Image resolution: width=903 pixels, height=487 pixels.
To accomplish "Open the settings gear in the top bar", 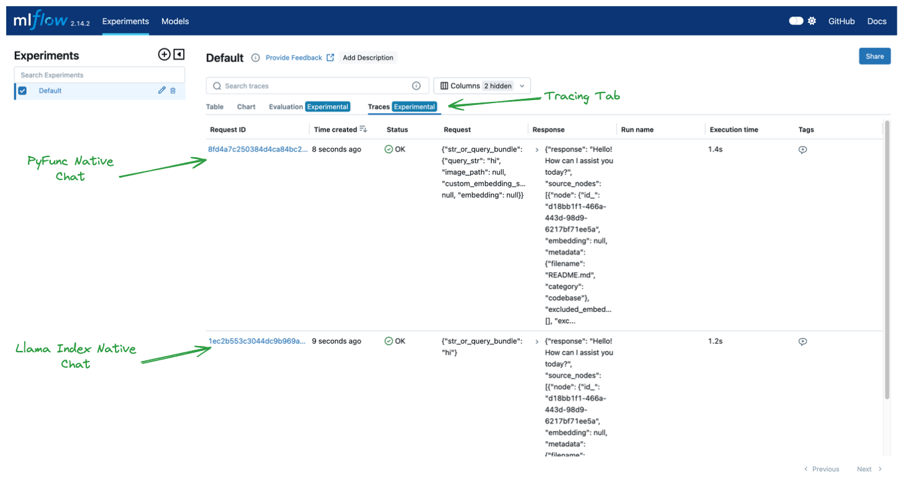I will point(812,20).
